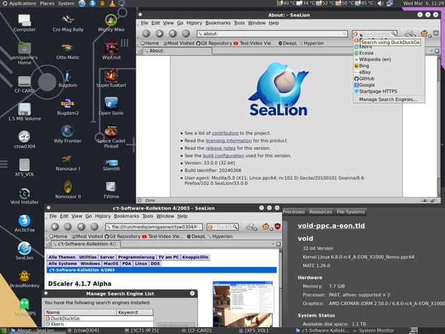Open System menu in top panel
The width and height of the screenshot is (445, 334).
66,3
